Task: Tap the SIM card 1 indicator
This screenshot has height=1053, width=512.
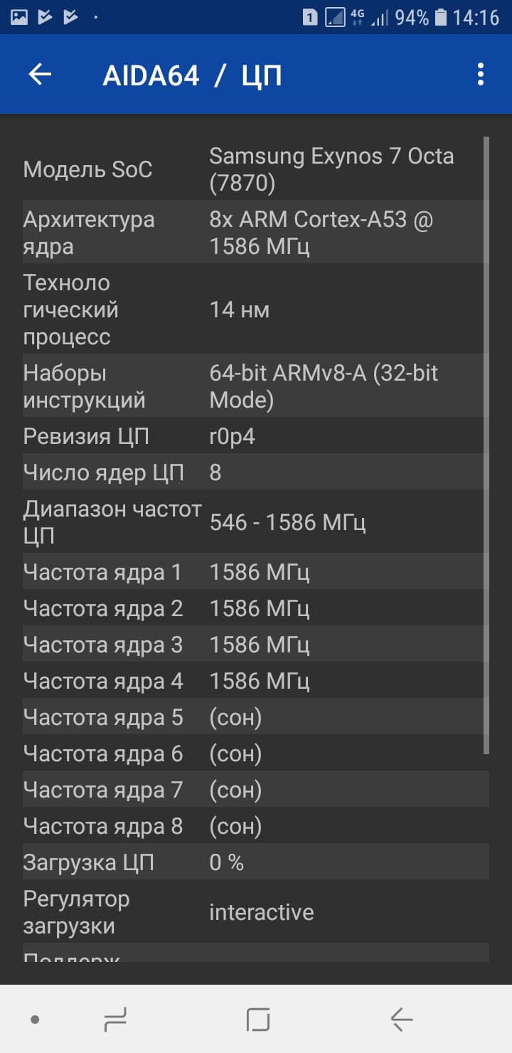Action: 309,17
